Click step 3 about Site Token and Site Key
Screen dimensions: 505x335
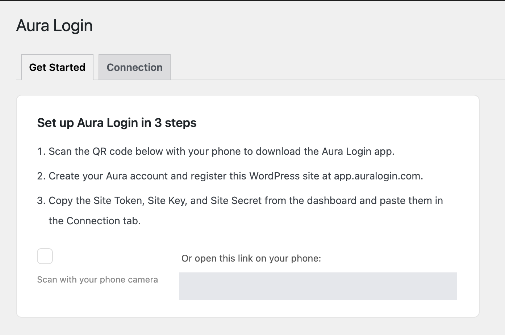coord(240,211)
